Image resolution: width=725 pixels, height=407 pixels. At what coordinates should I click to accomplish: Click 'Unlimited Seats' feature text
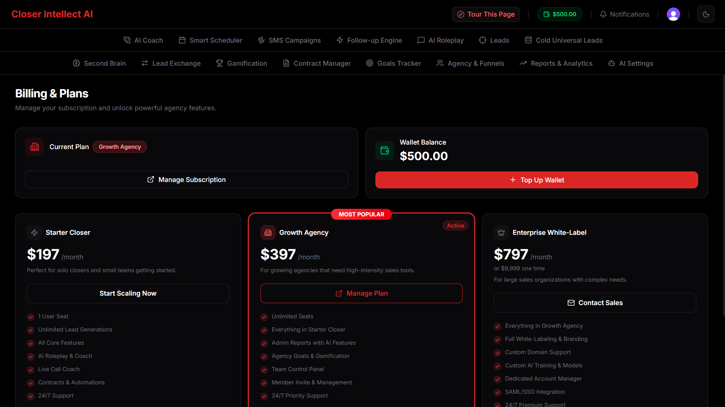(292, 316)
